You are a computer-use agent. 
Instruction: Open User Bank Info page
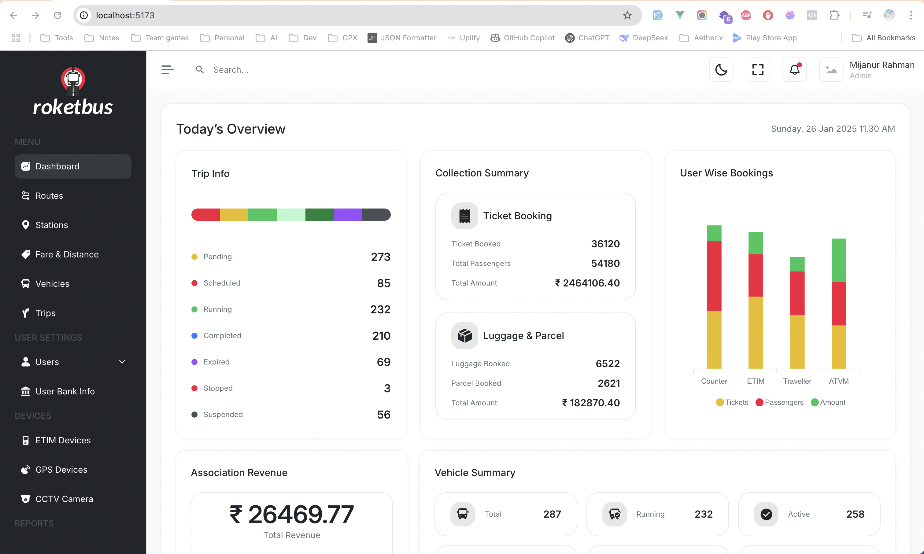(x=65, y=391)
